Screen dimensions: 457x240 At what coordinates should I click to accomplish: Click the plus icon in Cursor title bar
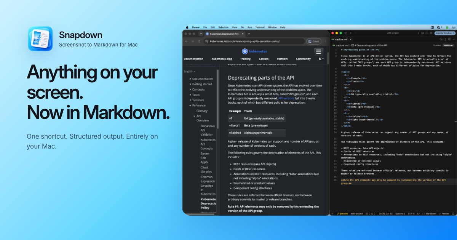coord(418,33)
